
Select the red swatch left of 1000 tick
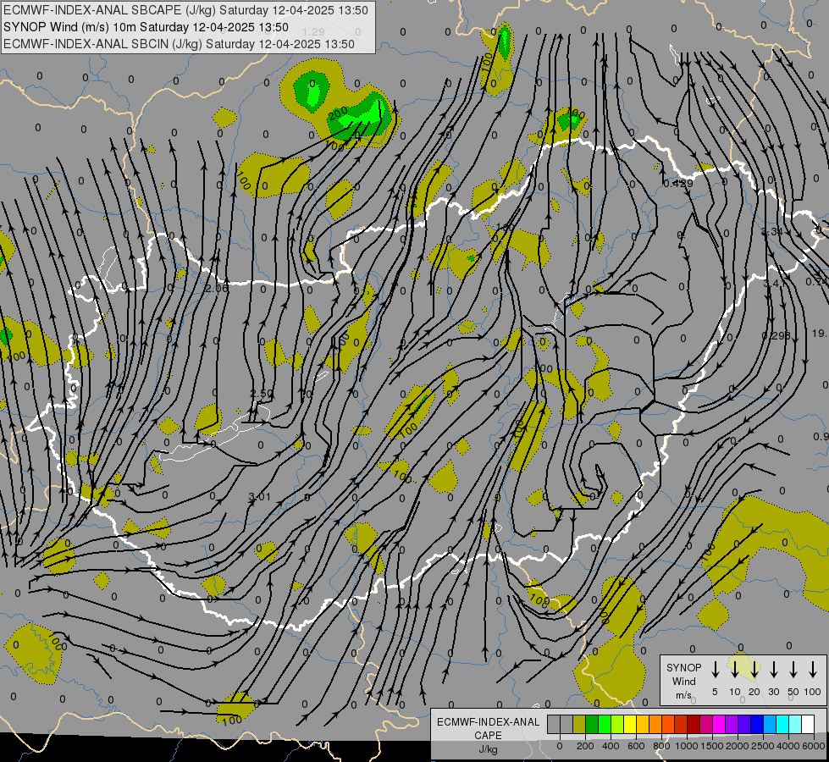click(x=681, y=724)
